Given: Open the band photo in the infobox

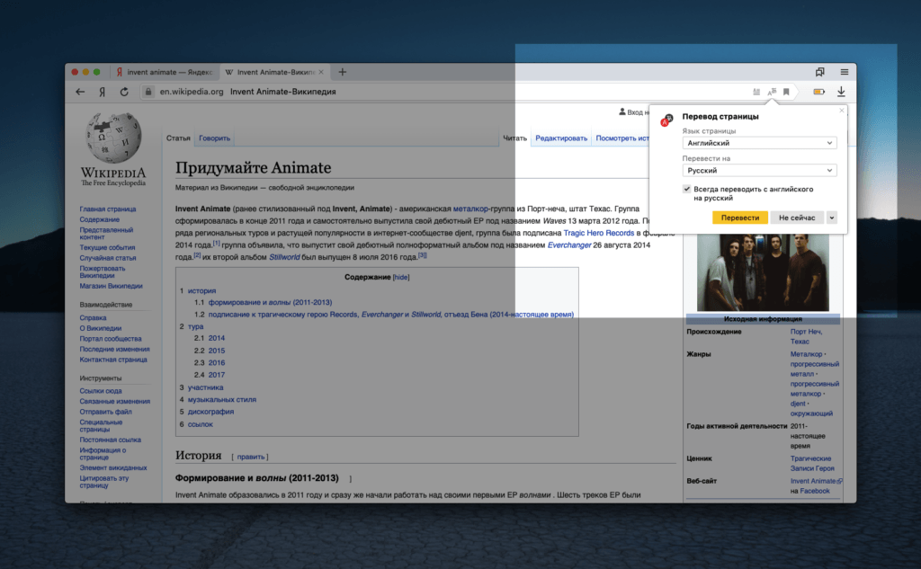Looking at the screenshot, I should pos(763,271).
